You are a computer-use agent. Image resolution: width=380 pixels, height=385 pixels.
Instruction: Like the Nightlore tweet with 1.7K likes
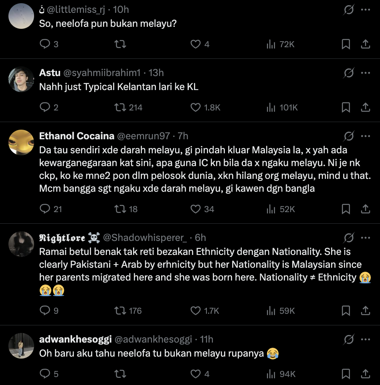pos(195,311)
